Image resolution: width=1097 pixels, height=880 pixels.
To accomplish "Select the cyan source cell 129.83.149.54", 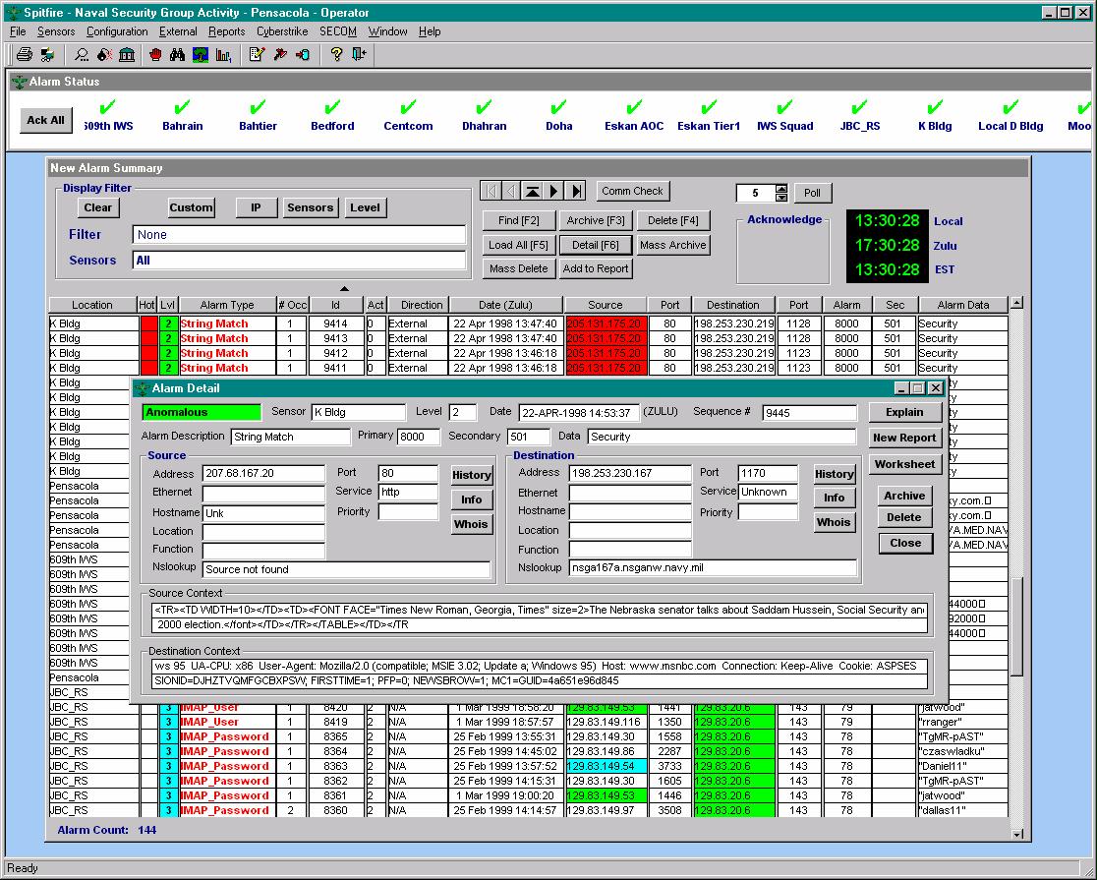I will pyautogui.click(x=606, y=766).
